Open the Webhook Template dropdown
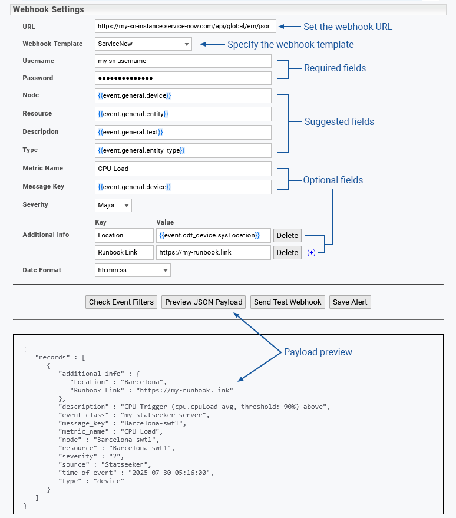This screenshot has width=456, height=518. click(x=143, y=44)
